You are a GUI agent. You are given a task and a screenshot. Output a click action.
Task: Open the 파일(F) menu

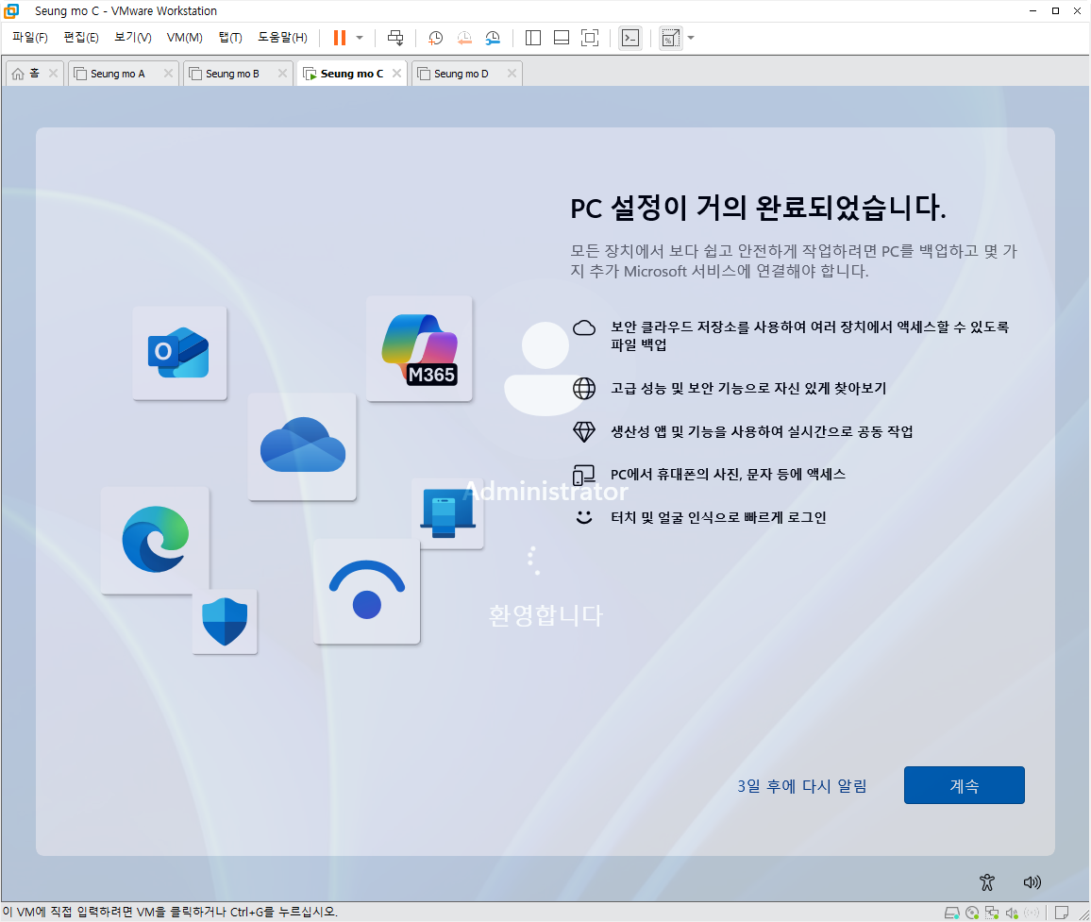[x=30, y=37]
